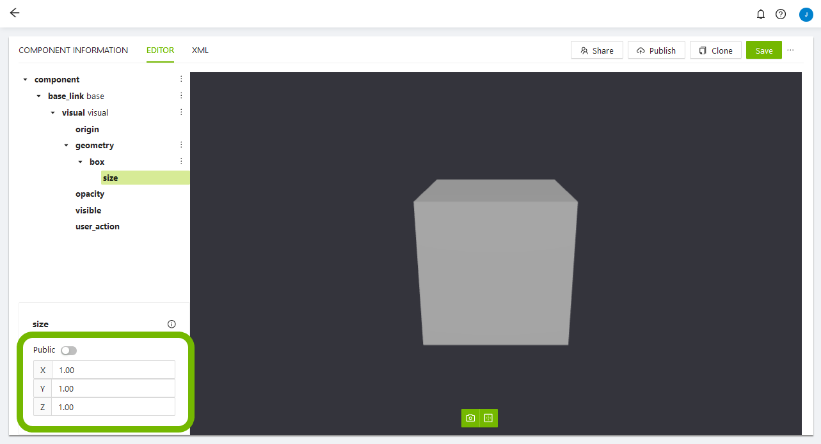Open the options menu for geometry node
The image size is (821, 444).
(181, 145)
